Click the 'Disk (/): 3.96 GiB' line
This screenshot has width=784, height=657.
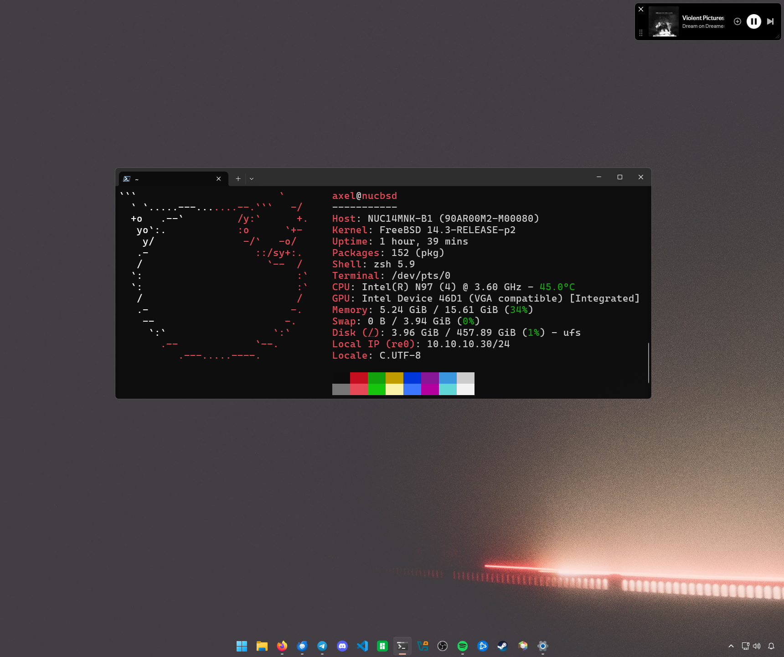(457, 333)
